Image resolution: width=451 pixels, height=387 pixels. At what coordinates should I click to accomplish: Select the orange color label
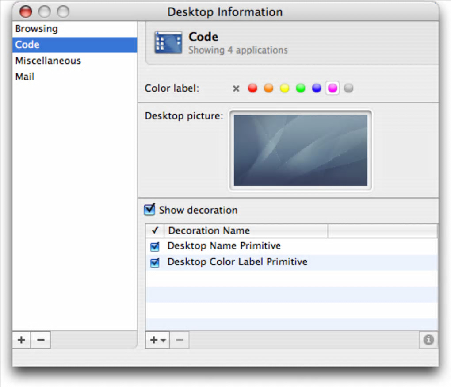[268, 88]
